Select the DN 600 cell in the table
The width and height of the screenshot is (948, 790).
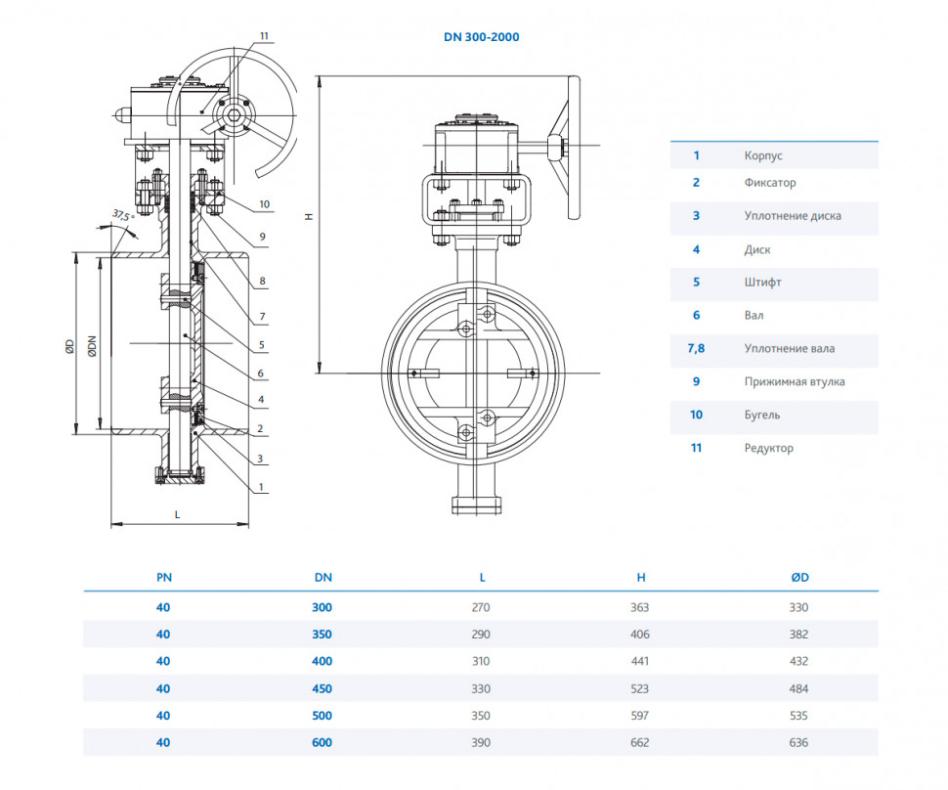(322, 743)
